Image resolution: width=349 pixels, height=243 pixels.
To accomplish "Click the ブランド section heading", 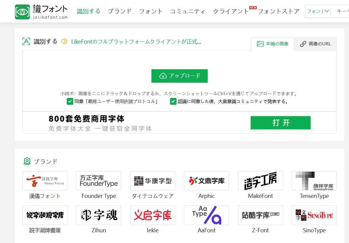I will pyautogui.click(x=45, y=161).
